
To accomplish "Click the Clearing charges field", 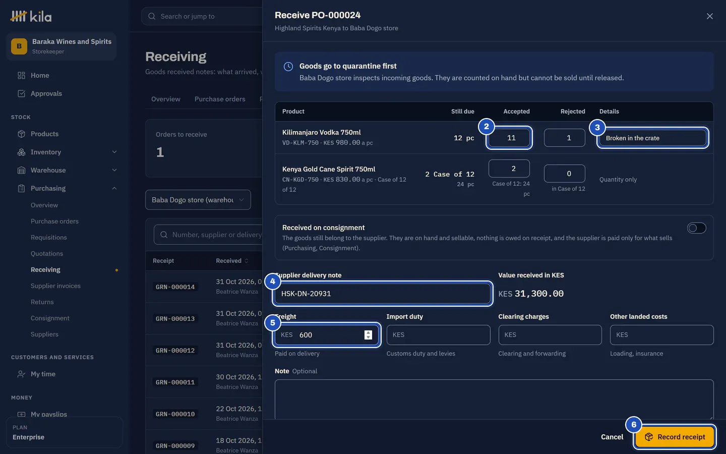I will pos(550,335).
